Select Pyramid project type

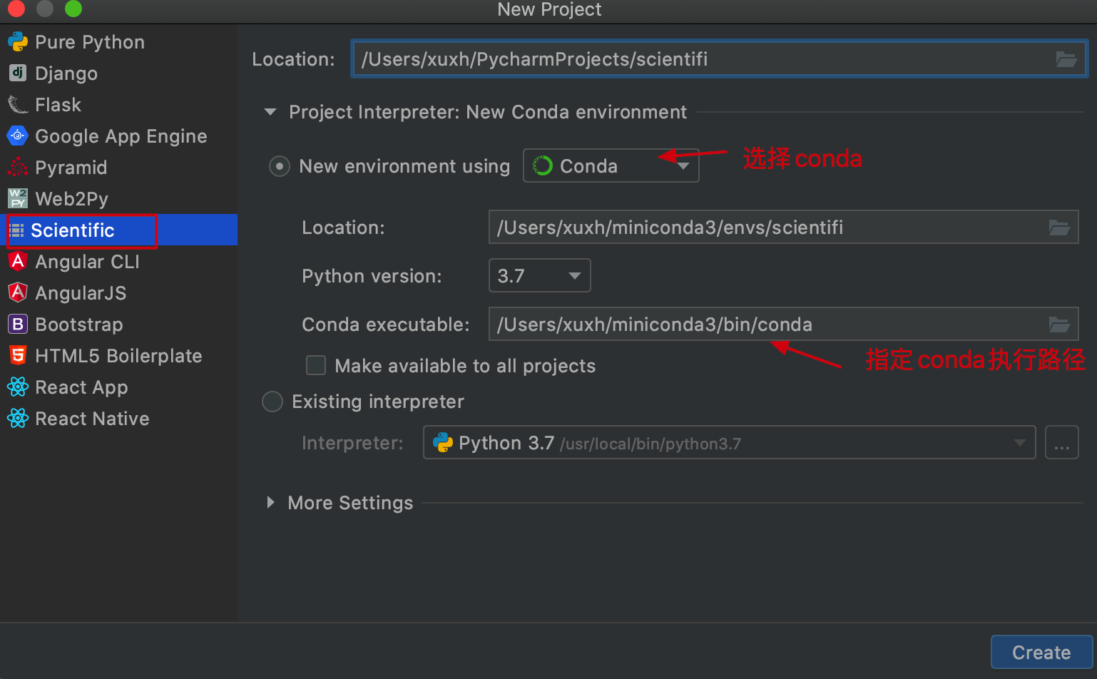point(119,168)
